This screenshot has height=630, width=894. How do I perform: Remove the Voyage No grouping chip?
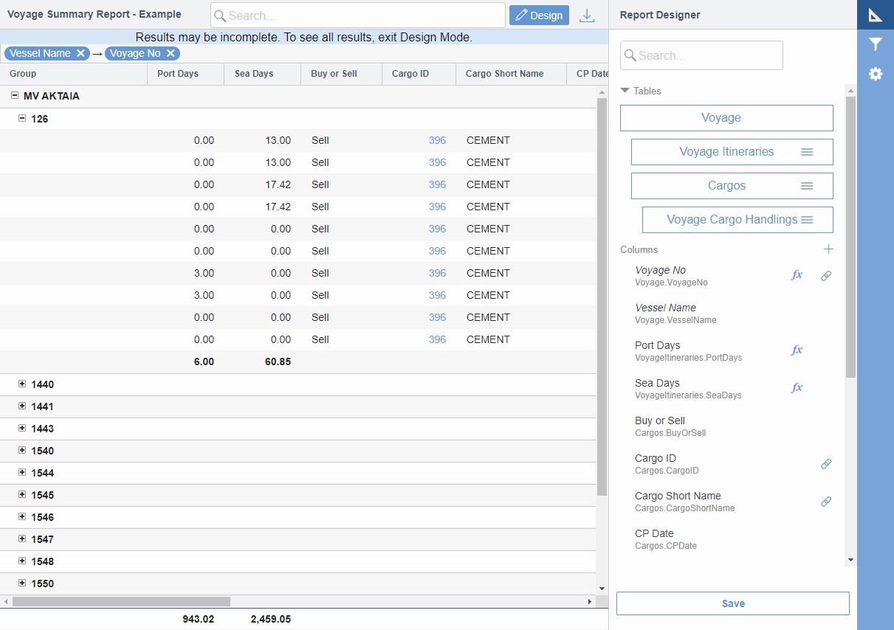coord(171,53)
